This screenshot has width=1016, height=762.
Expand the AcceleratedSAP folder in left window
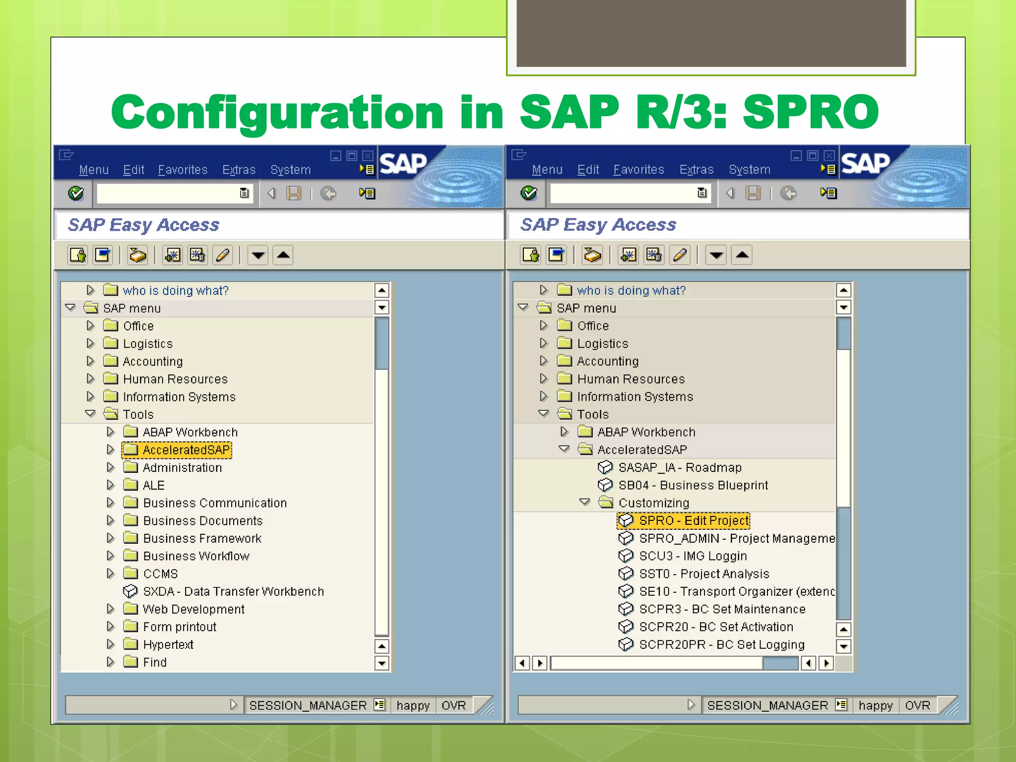click(111, 449)
